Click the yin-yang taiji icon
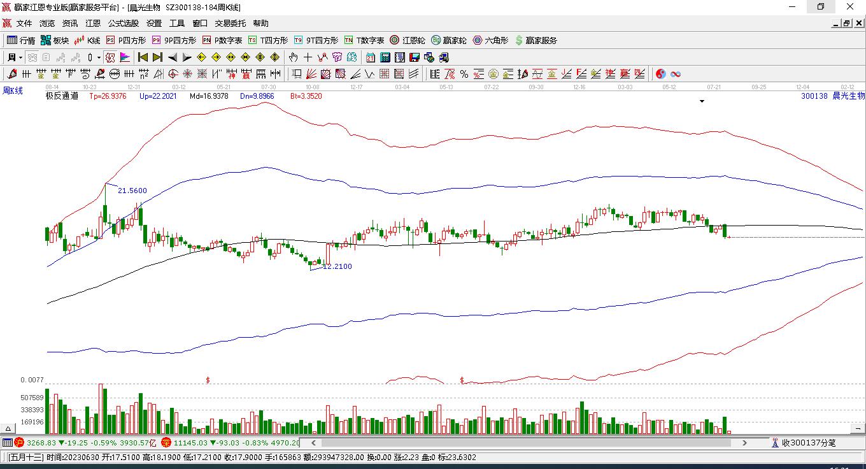Viewport: 866px width, 469px height. (660, 74)
